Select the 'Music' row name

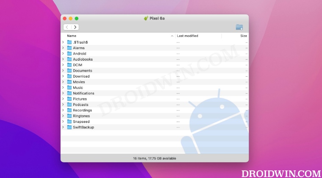(78, 88)
